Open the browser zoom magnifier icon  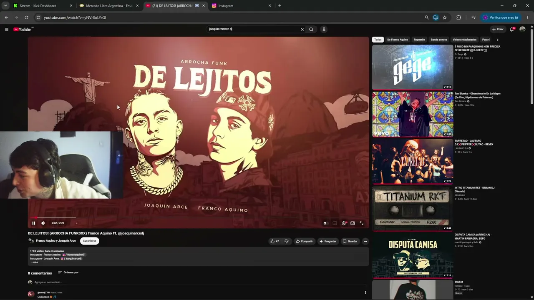426,17
